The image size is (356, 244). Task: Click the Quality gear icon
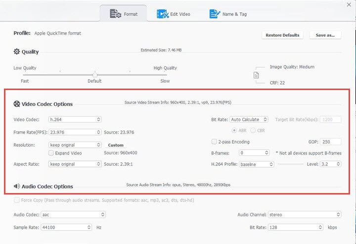point(17,51)
